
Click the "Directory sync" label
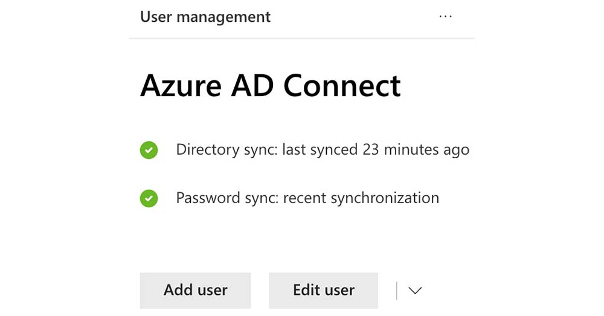(226, 149)
